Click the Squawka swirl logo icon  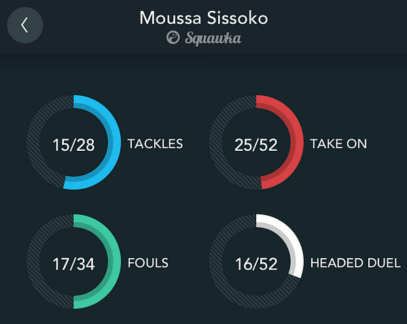[173, 37]
